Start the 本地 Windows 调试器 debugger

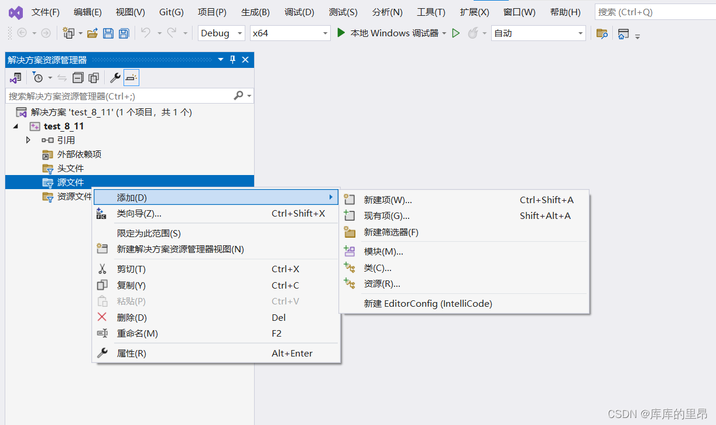pos(388,33)
